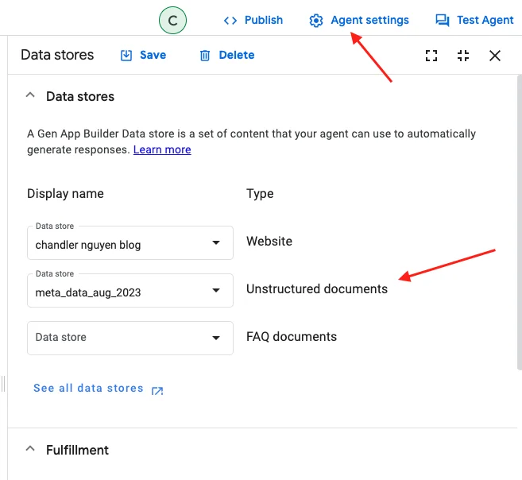Screen dimensions: 522x480
Task: Expand panel to fullscreen
Action: coord(431,55)
